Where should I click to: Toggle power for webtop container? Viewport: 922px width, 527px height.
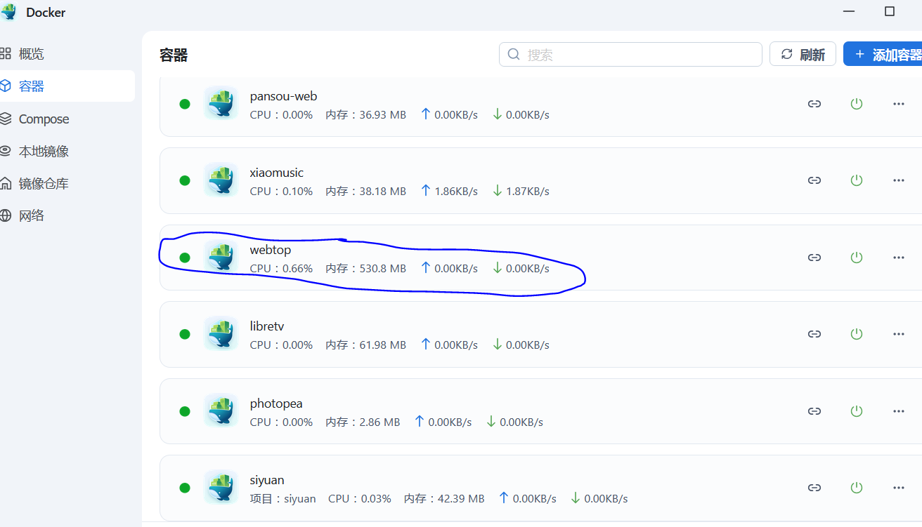point(856,258)
